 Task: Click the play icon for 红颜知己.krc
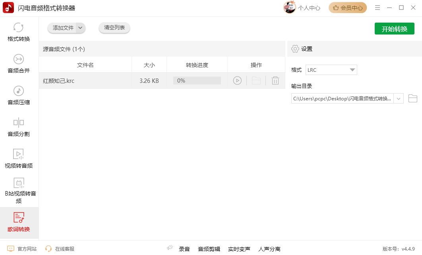click(x=237, y=80)
